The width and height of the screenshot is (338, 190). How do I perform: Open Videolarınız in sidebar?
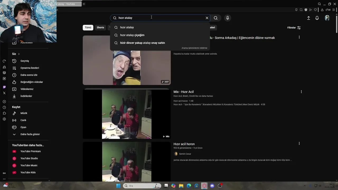(x=28, y=89)
